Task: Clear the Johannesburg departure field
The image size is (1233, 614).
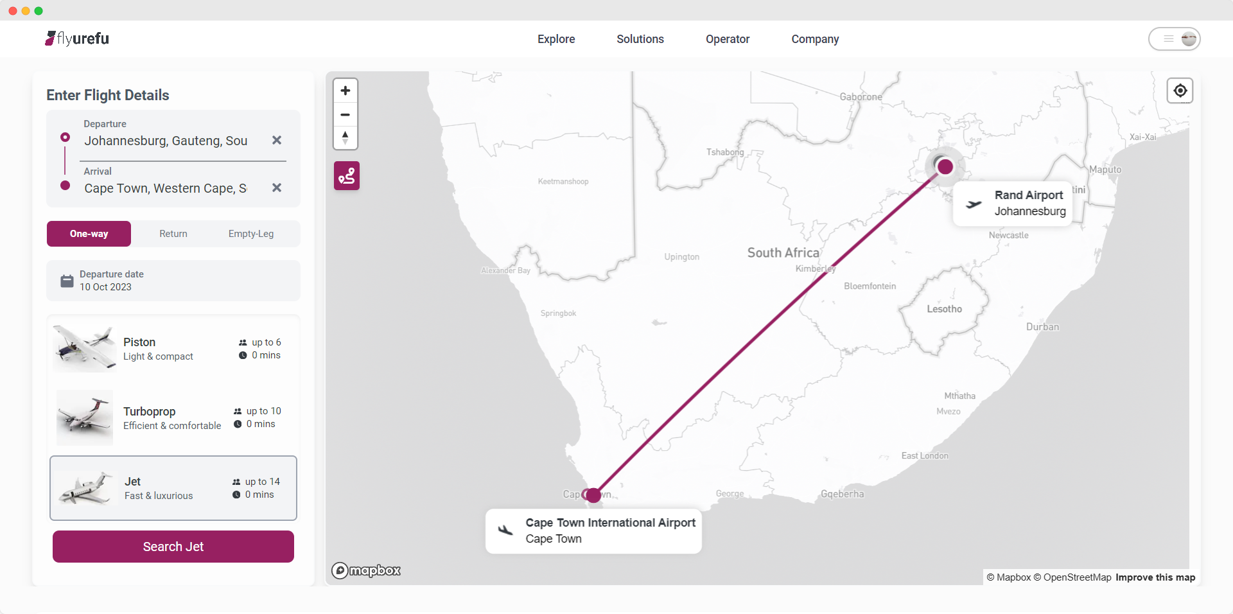Action: tap(277, 140)
